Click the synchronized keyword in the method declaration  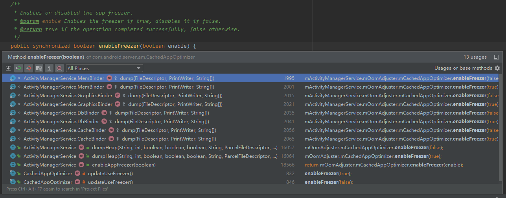(52, 46)
